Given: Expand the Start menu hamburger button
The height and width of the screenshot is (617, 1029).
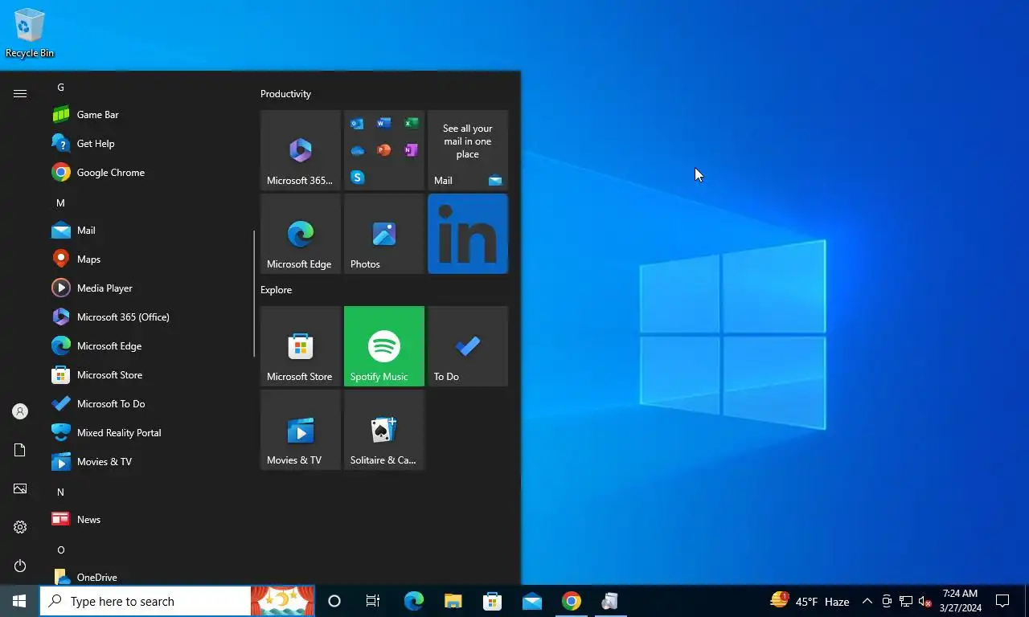Looking at the screenshot, I should 20,94.
